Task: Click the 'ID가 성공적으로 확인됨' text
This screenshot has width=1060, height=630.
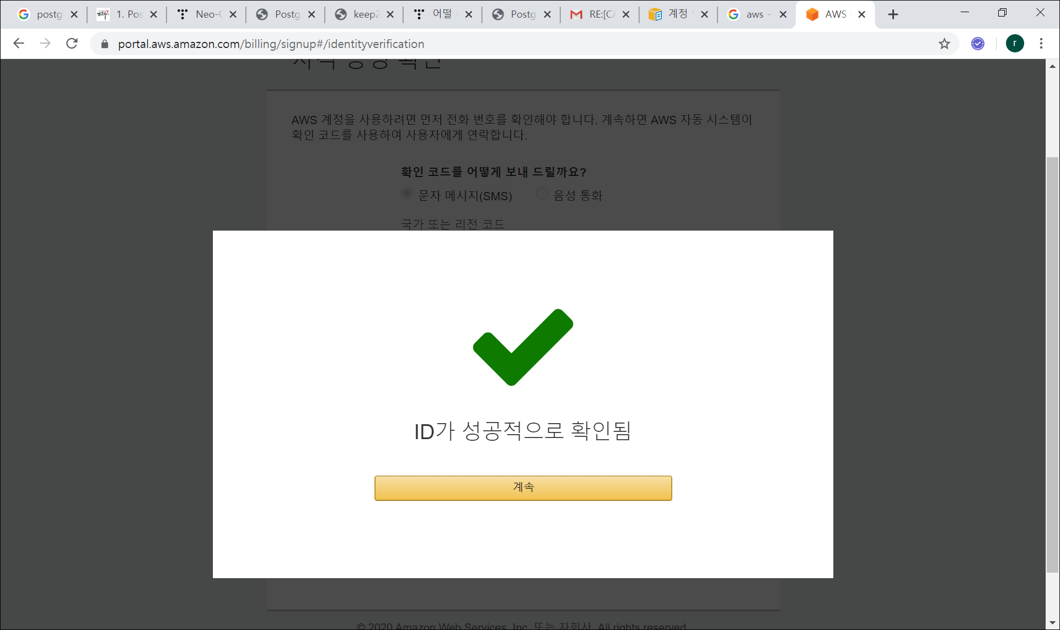Action: click(522, 431)
